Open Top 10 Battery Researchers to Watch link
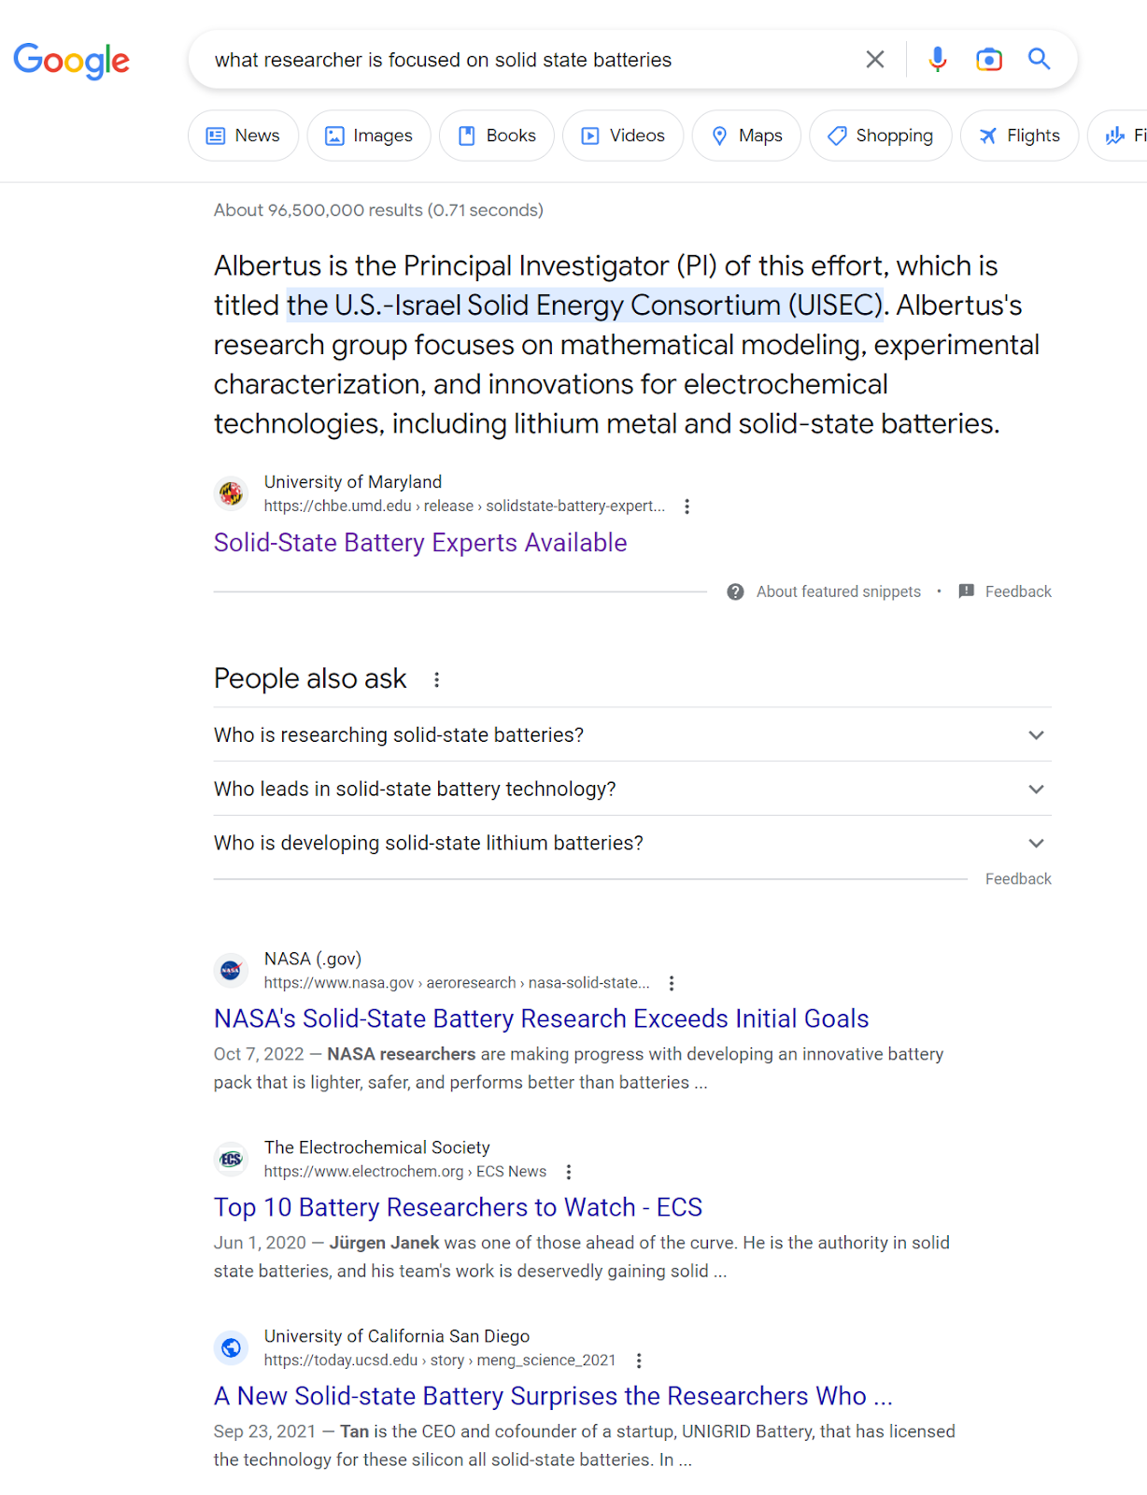 [458, 1207]
